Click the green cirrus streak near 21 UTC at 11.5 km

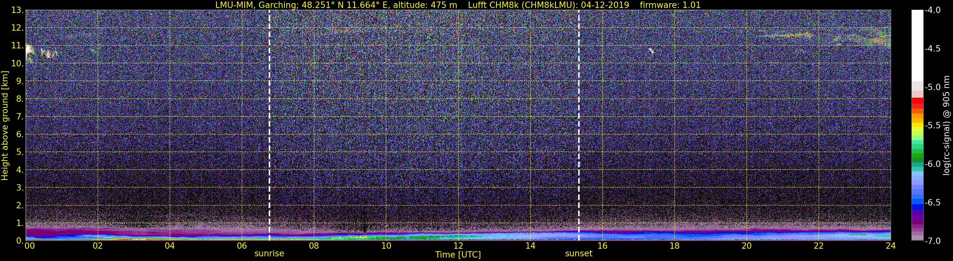tap(788, 35)
